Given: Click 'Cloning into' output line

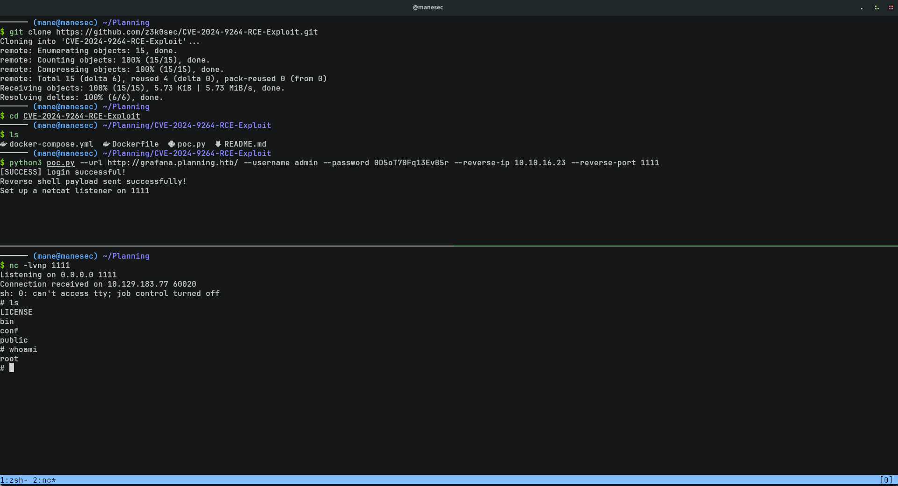Looking at the screenshot, I should (100, 41).
